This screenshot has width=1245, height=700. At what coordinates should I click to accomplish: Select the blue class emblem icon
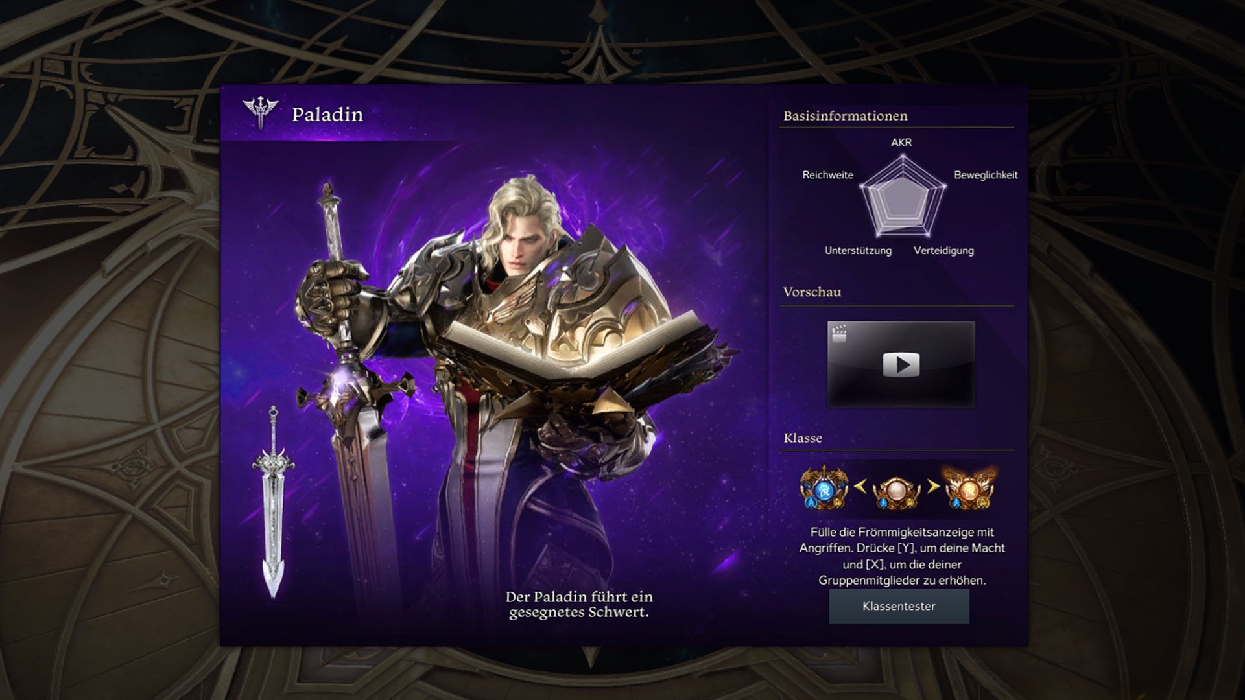point(824,487)
